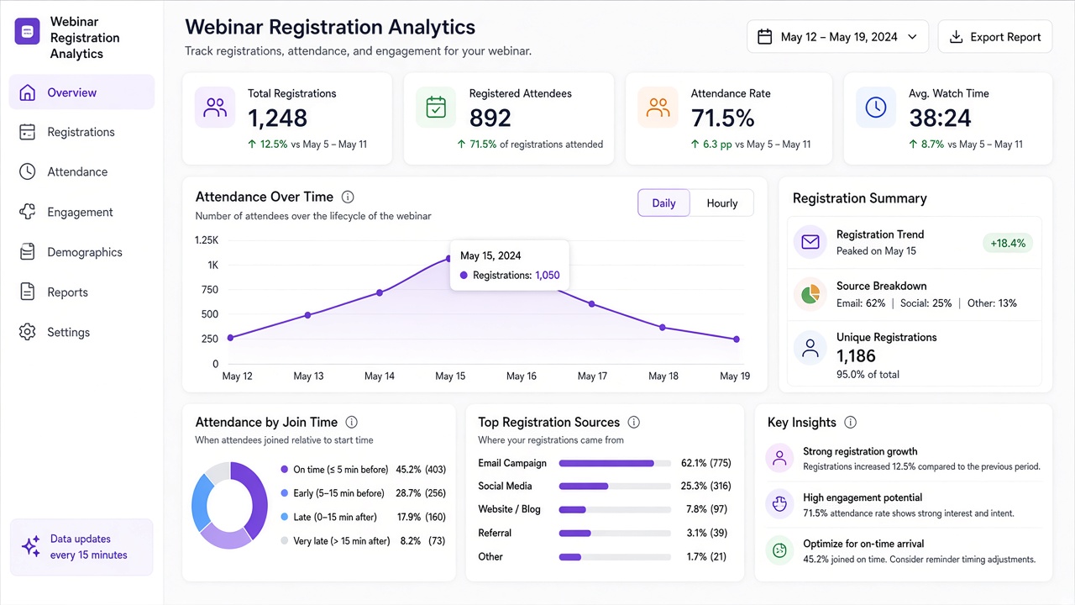Click the Website / Blog source label
This screenshot has height=605, width=1075.
click(x=510, y=509)
